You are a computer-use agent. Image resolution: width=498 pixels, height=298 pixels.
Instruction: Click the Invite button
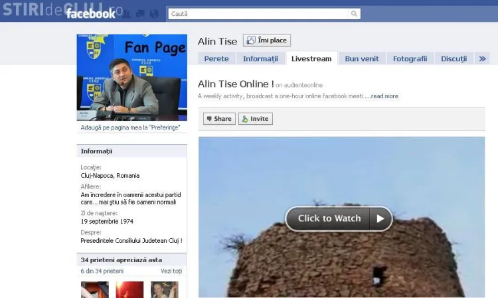256,119
